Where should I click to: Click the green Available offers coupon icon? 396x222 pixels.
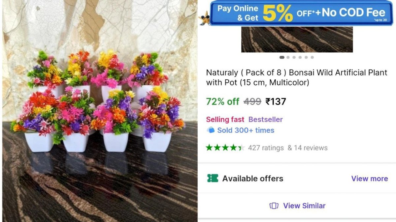(x=213, y=178)
